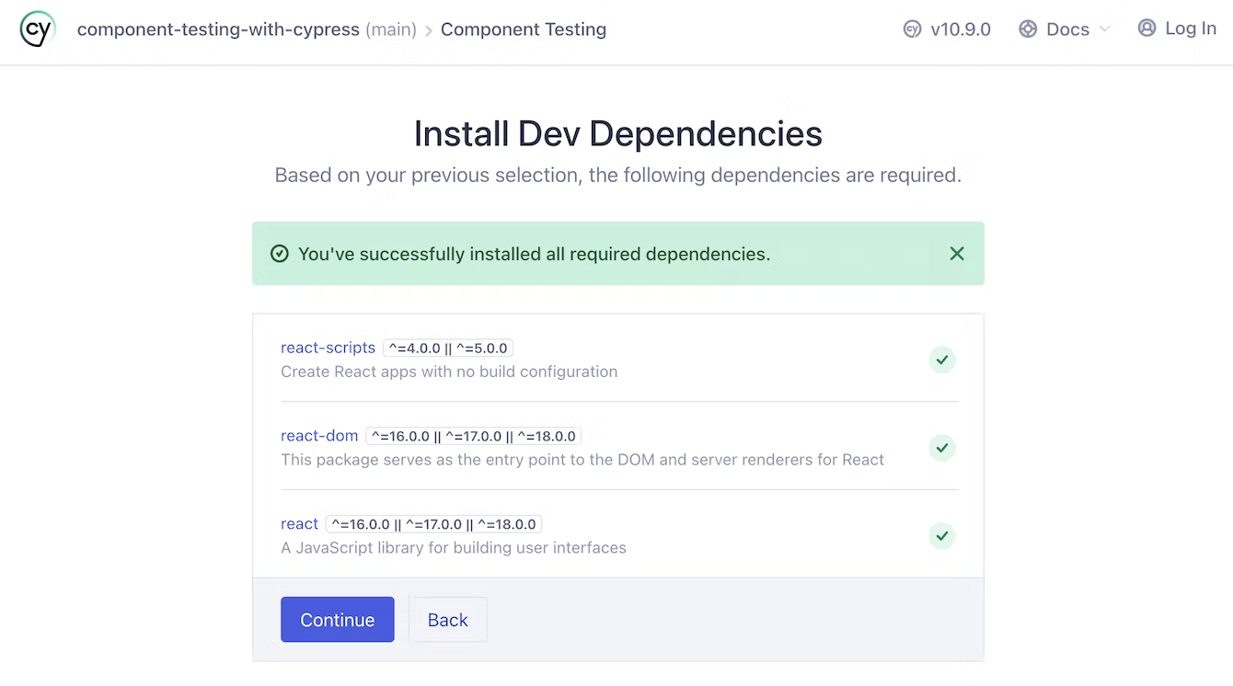Image resolution: width=1233 pixels, height=686 pixels.
Task: Click the version range badge beside react
Action: click(x=434, y=524)
